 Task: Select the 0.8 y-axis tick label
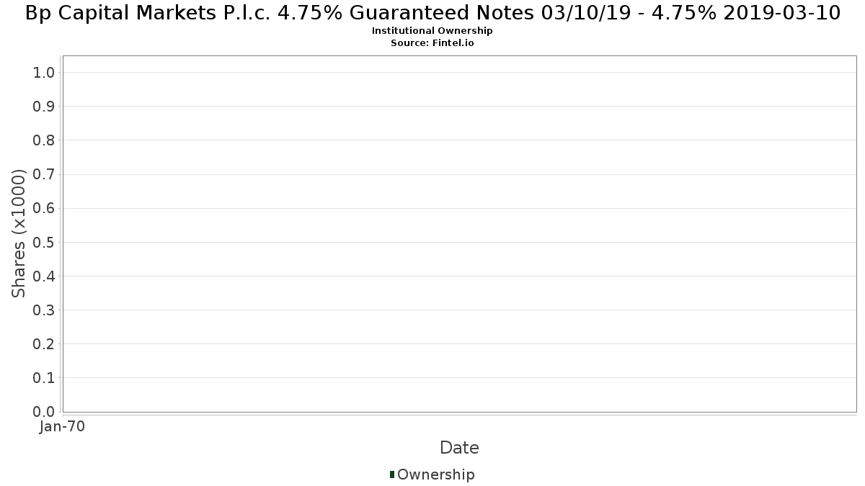click(x=45, y=140)
